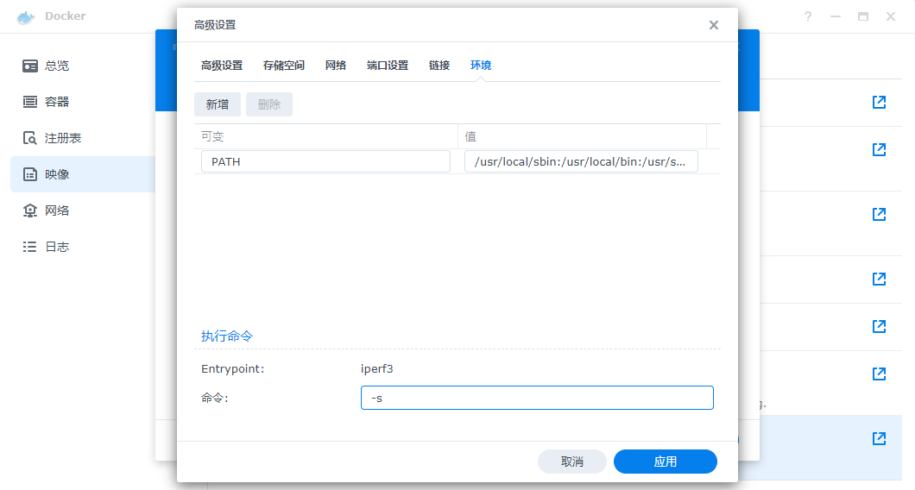Click the 日志 log icon in sidebar
Screen dimensions: 915x490
30,247
